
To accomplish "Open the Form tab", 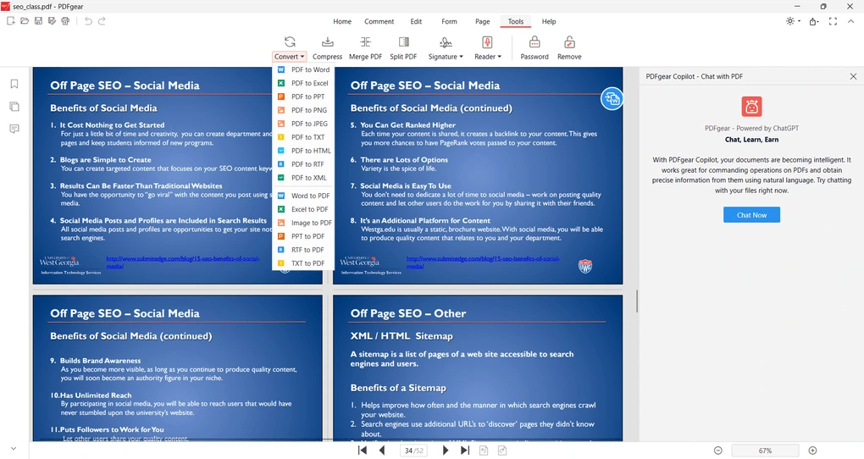I will [449, 21].
